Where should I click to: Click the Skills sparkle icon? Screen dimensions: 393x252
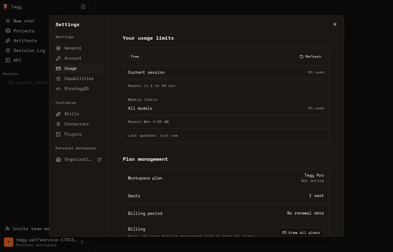(58, 114)
